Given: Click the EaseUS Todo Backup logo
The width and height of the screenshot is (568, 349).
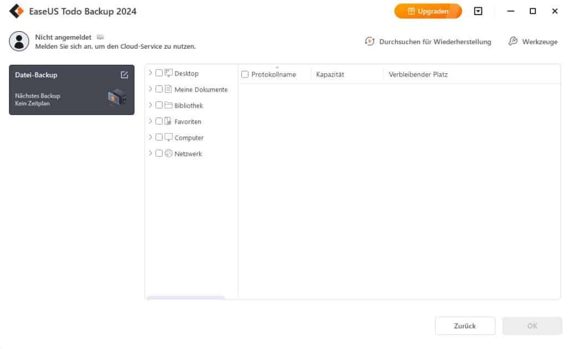Looking at the screenshot, I should point(17,11).
